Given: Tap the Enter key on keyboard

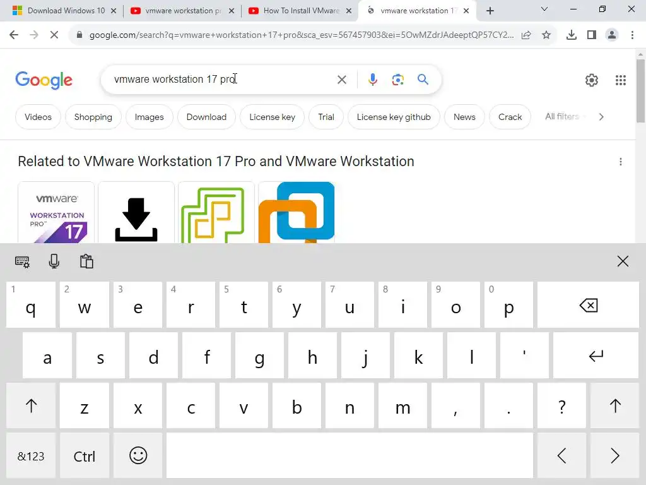Looking at the screenshot, I should 596,356.
